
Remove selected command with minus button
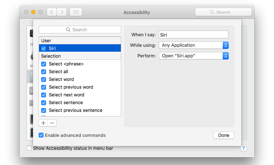[52, 123]
